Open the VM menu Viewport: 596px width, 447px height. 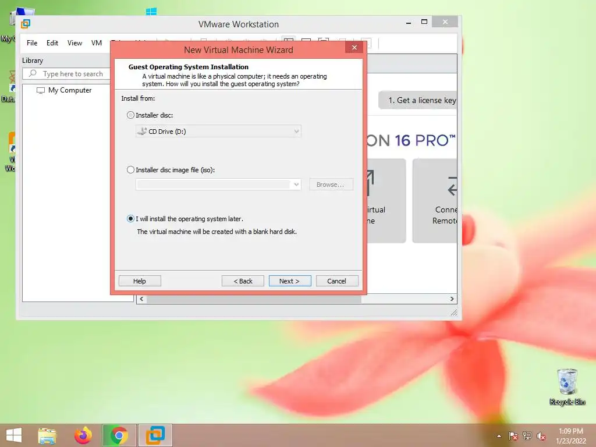pyautogui.click(x=97, y=43)
